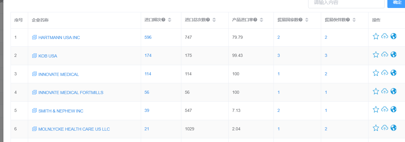Screen dimensions: 405x142
Task: Open KOB USA company link
Action: (48, 56)
